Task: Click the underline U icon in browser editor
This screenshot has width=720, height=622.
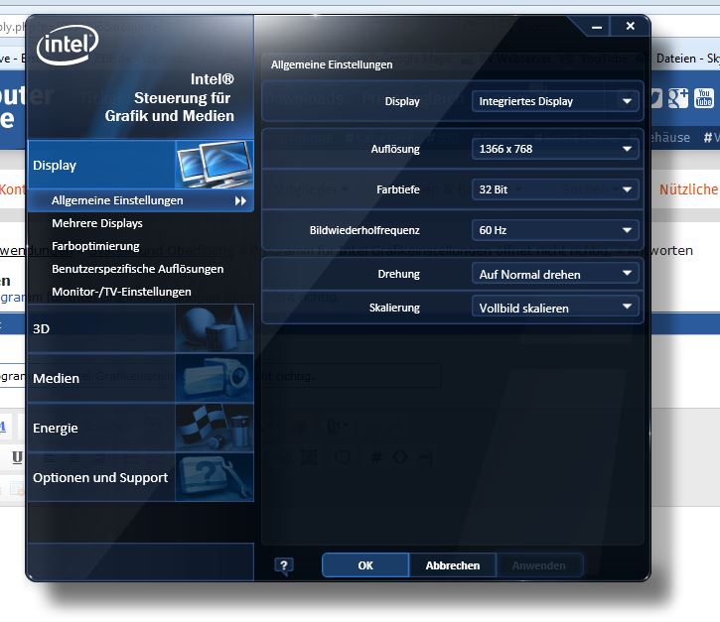Action: click(x=18, y=457)
